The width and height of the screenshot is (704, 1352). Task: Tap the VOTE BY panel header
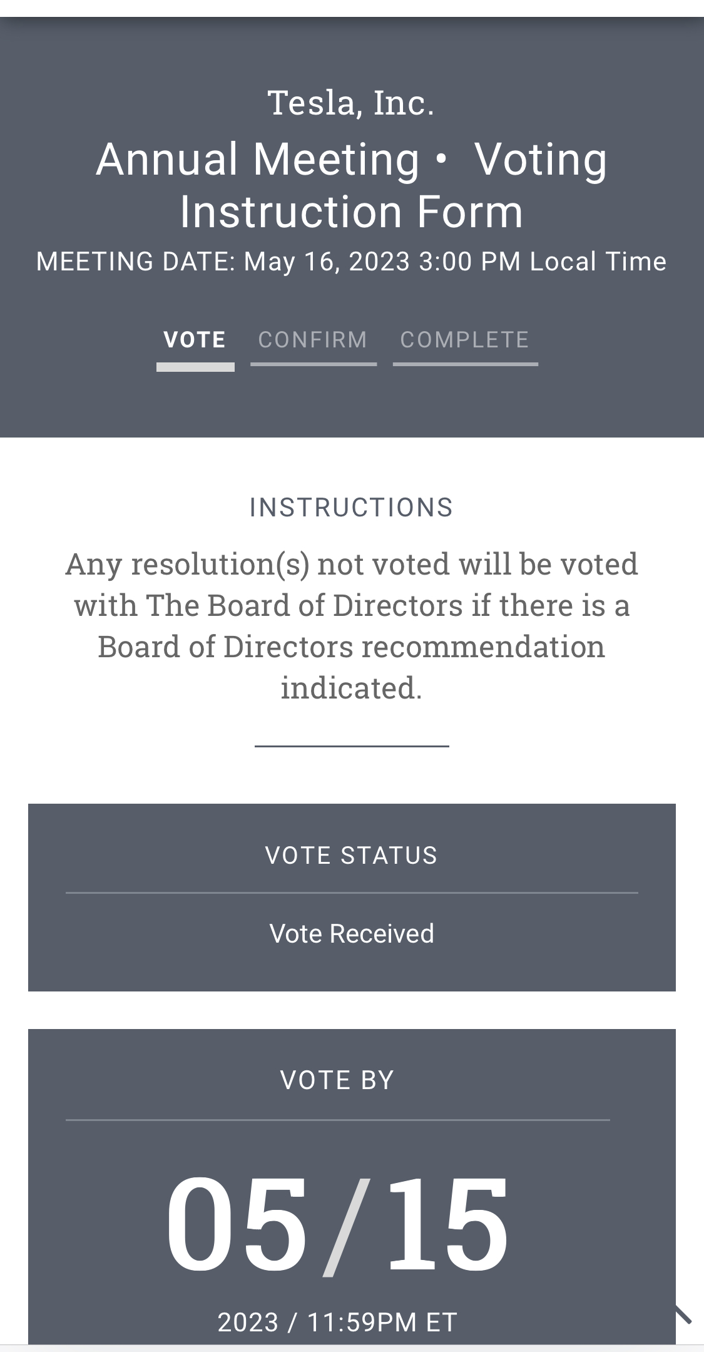coord(337,1080)
